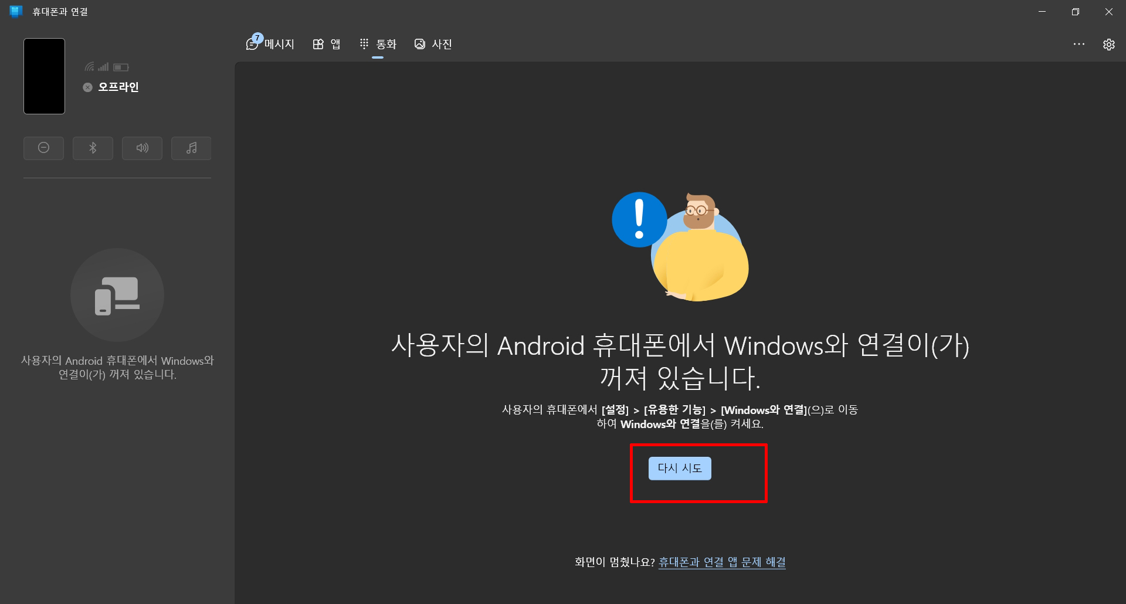
Task: Open the more options ellipsis menu
Action: coord(1079,44)
